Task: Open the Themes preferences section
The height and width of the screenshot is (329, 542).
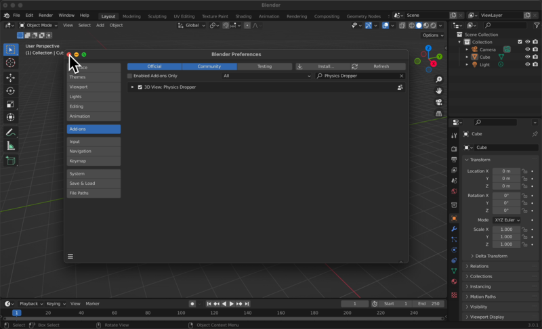Action: tap(93, 77)
